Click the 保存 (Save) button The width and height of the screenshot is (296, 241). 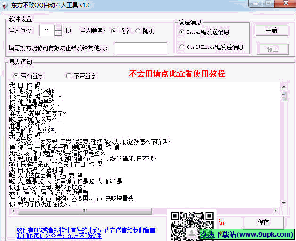(263, 222)
